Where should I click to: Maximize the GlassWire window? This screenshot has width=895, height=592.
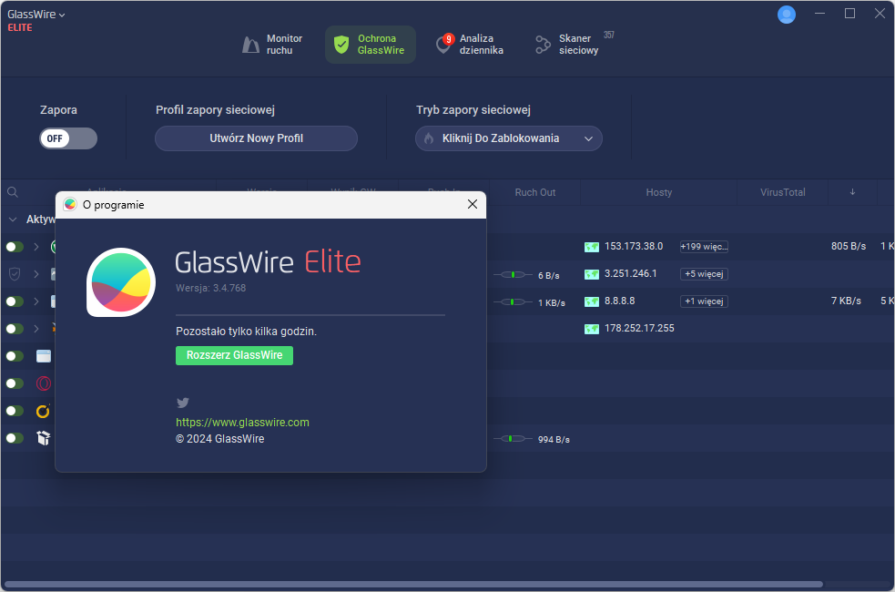point(849,13)
